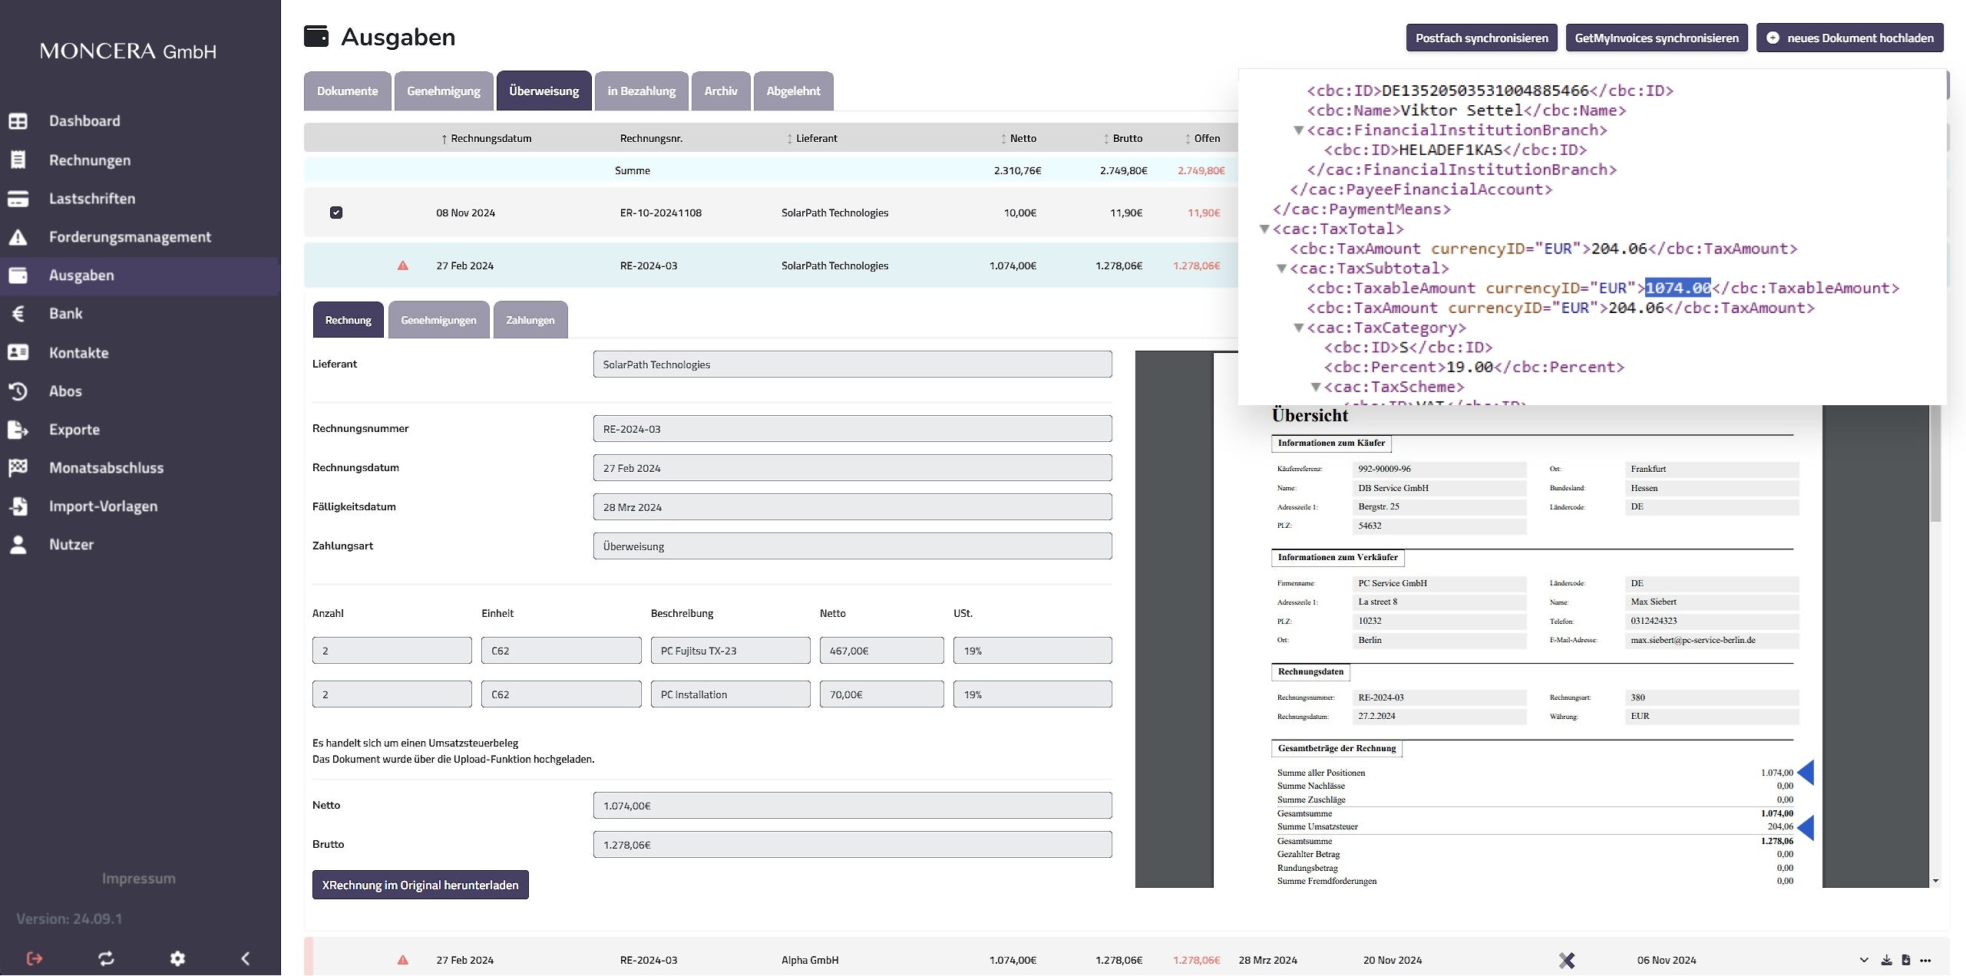1966x976 pixels.
Task: Open Monatsabschluss in the sidebar
Action: 106,468
